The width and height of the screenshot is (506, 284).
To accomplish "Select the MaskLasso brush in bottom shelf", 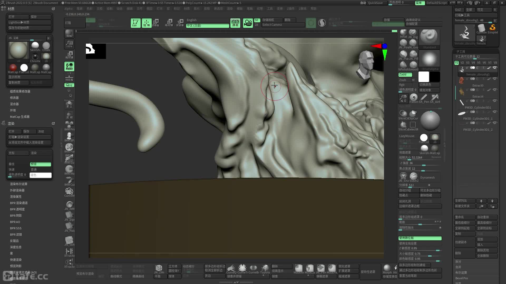I will 310,269.
